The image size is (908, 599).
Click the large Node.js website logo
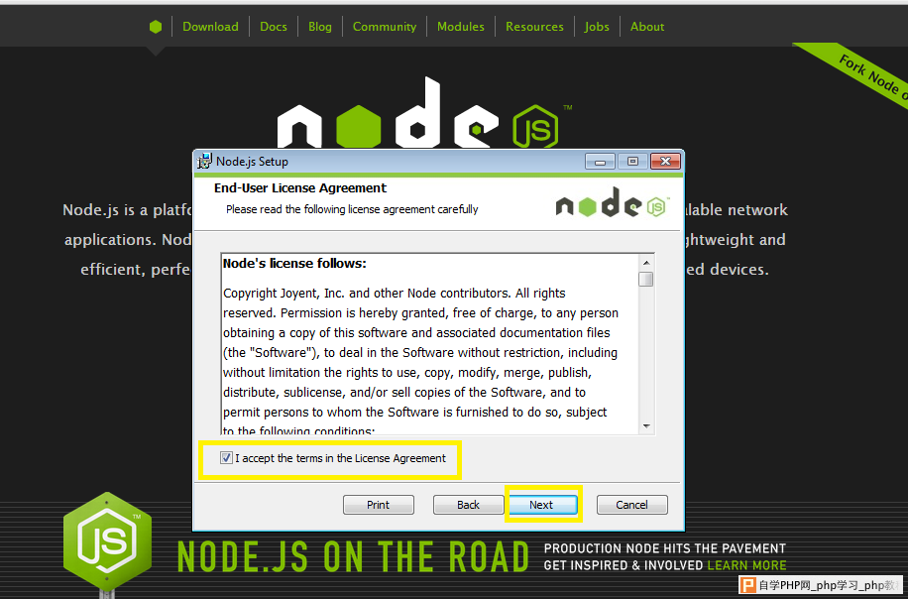423,113
